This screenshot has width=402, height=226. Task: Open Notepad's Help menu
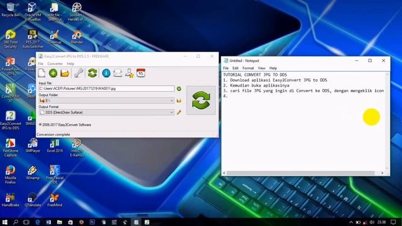(273, 68)
